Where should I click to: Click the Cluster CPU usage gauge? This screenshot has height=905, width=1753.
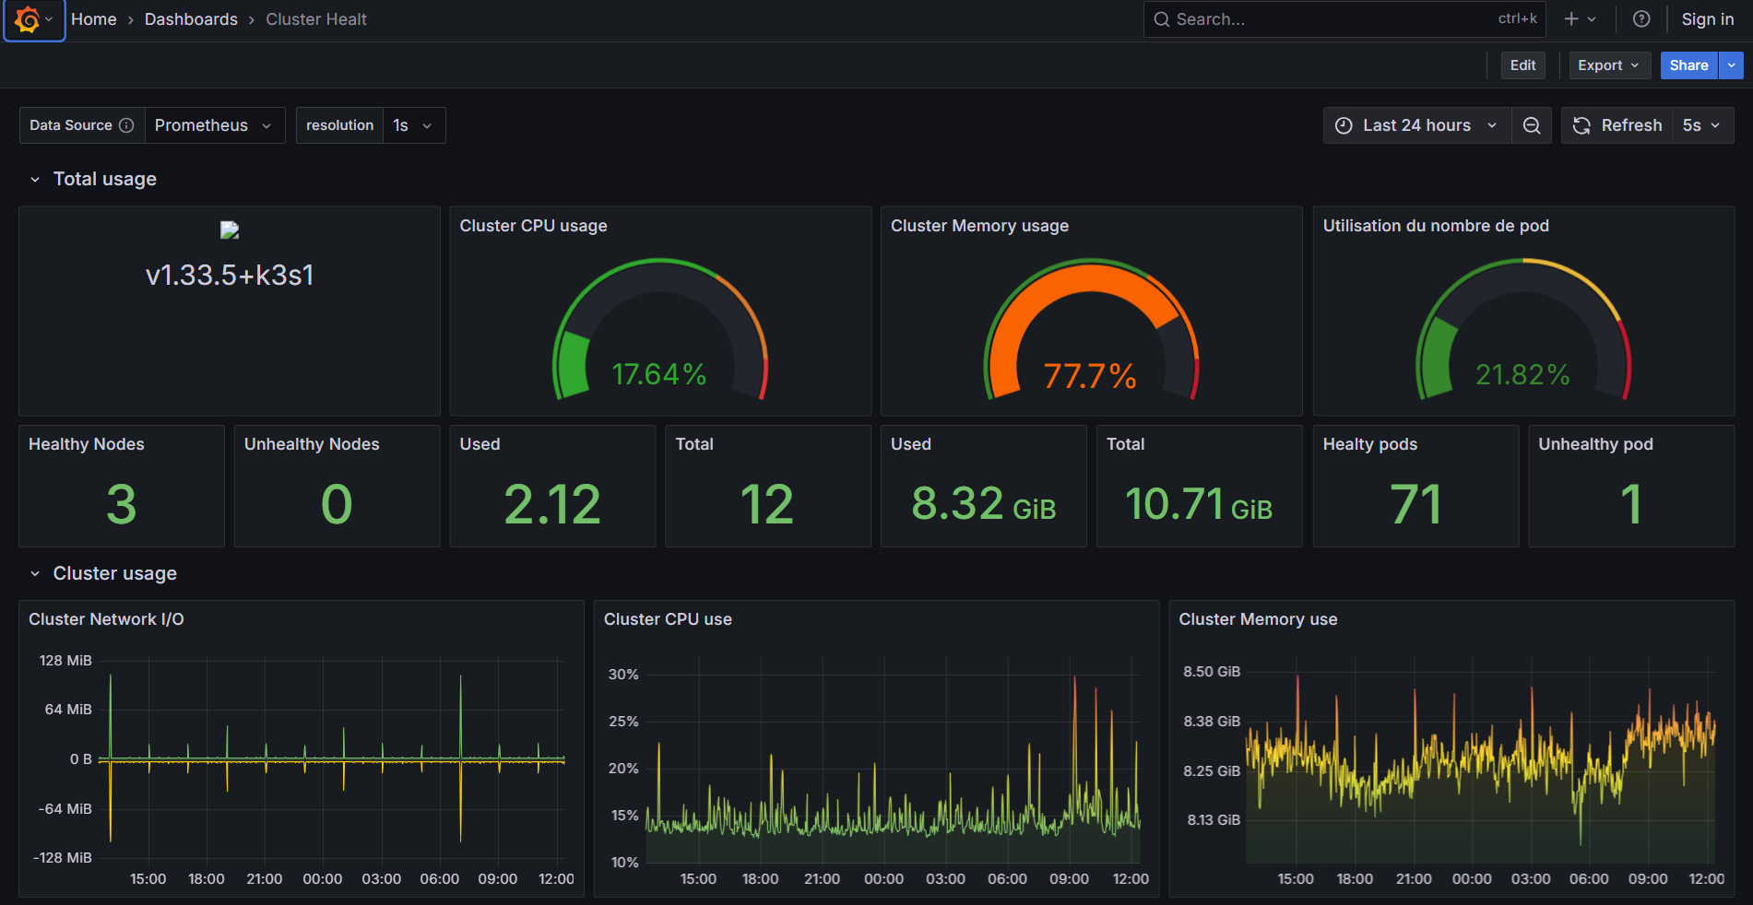(660, 330)
